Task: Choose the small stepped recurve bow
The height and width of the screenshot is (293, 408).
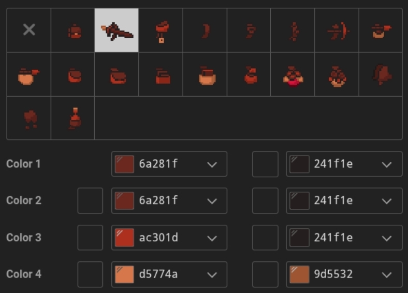Action: coord(249,30)
